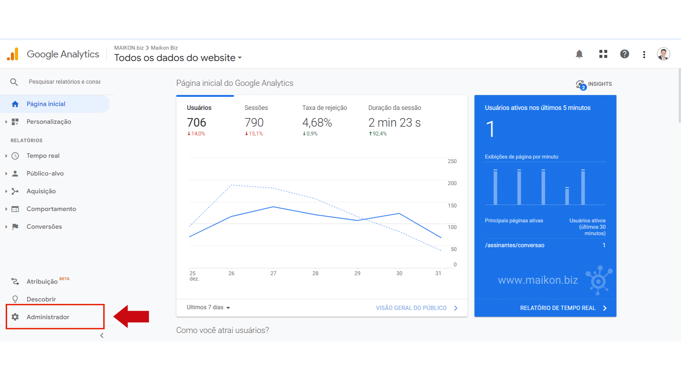681x383 pixels.
Task: Click the Personalização dashboard icon
Action: 15,122
